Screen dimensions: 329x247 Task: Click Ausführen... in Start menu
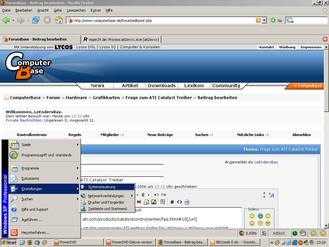tap(44, 220)
